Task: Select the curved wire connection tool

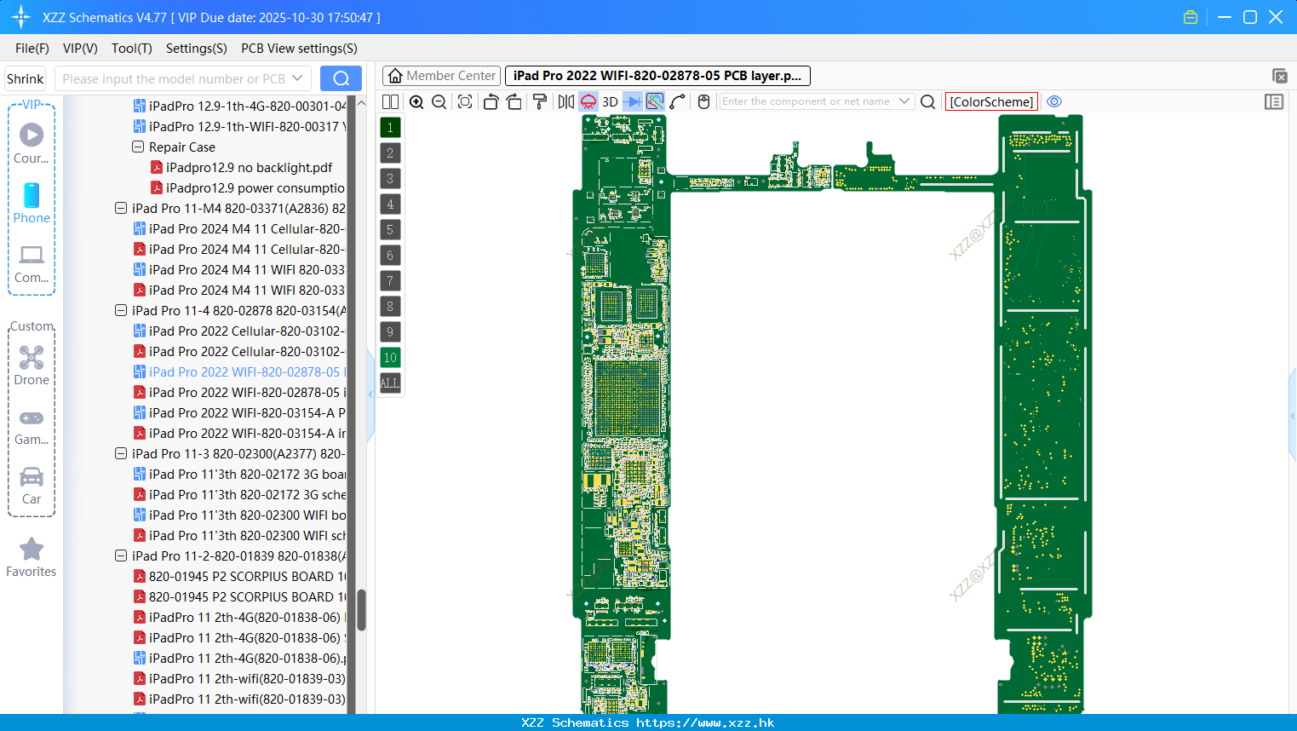Action: 678,101
